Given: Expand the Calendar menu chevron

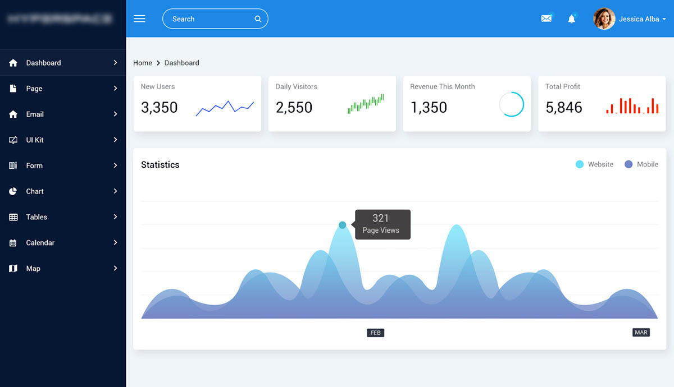Looking at the screenshot, I should 115,243.
